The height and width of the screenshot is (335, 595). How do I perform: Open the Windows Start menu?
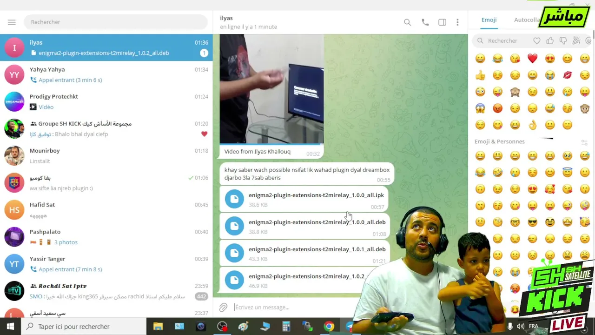pyautogui.click(x=10, y=327)
